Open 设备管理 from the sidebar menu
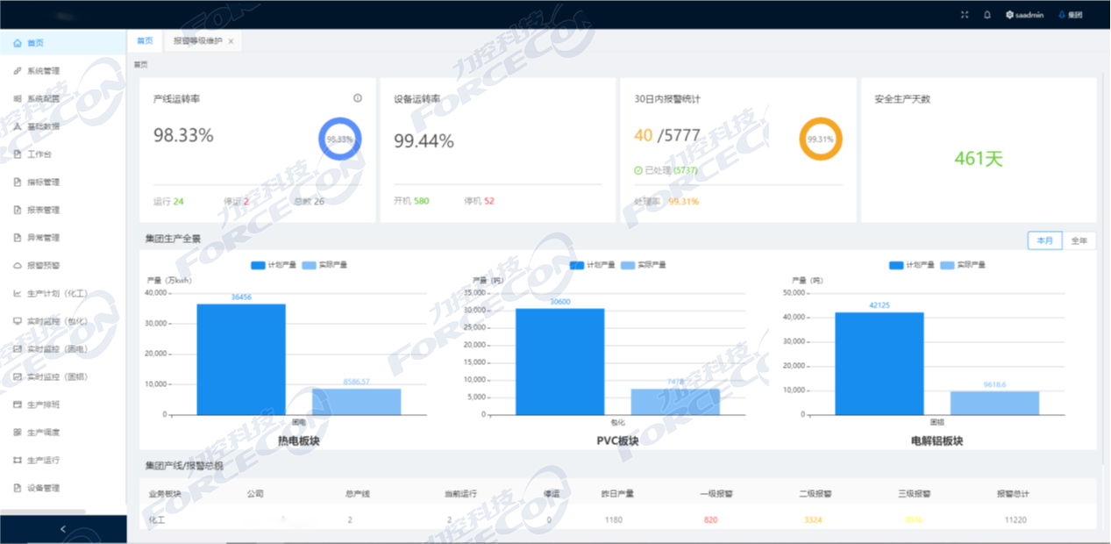The image size is (1111, 544). (x=43, y=488)
